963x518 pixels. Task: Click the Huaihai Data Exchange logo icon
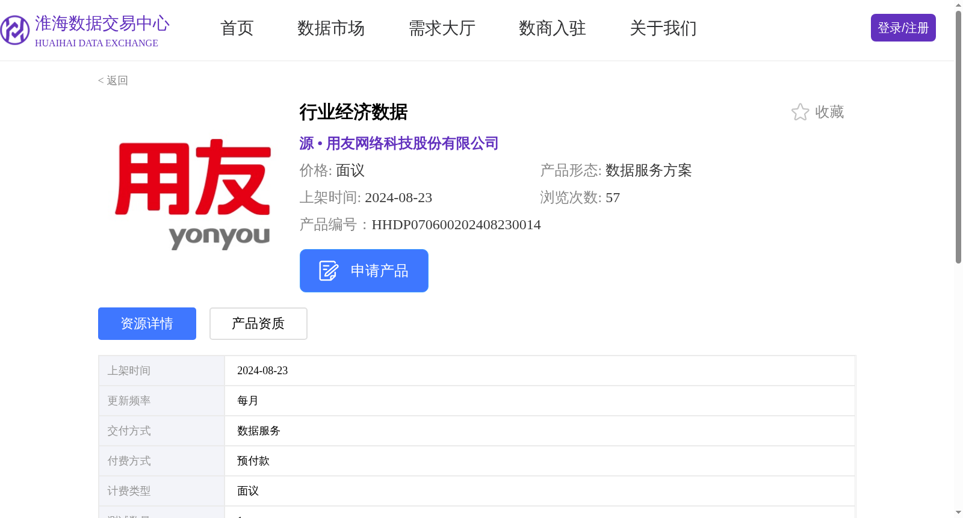15,30
